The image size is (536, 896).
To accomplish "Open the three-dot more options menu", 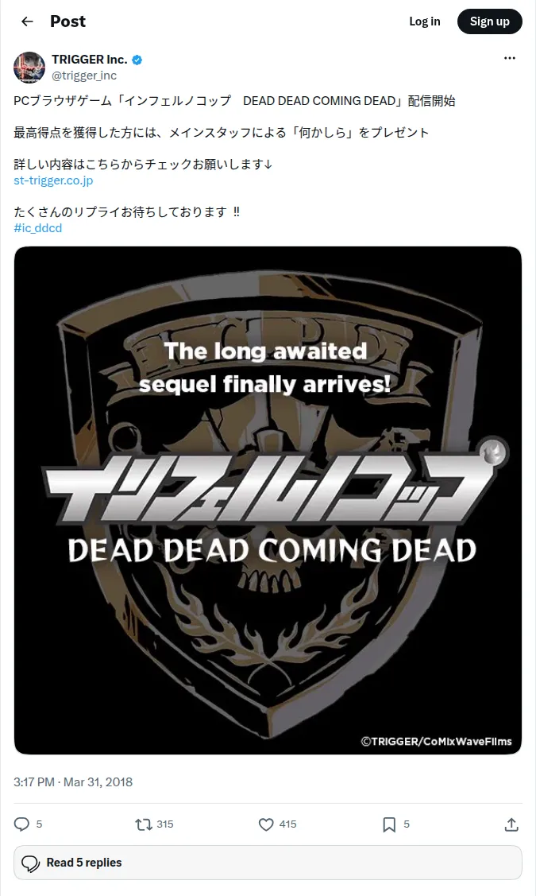I will [509, 58].
